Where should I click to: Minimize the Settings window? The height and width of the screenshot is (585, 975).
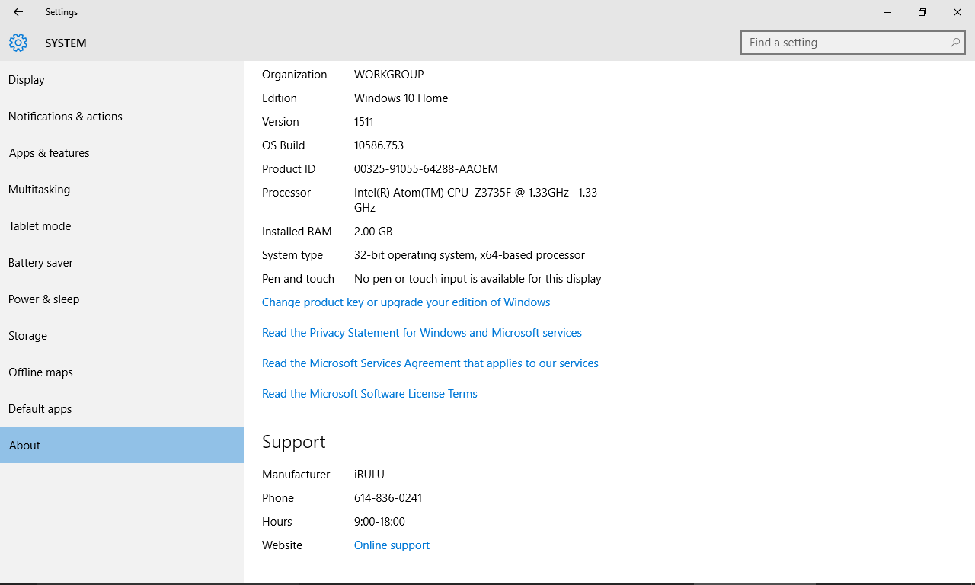click(887, 12)
